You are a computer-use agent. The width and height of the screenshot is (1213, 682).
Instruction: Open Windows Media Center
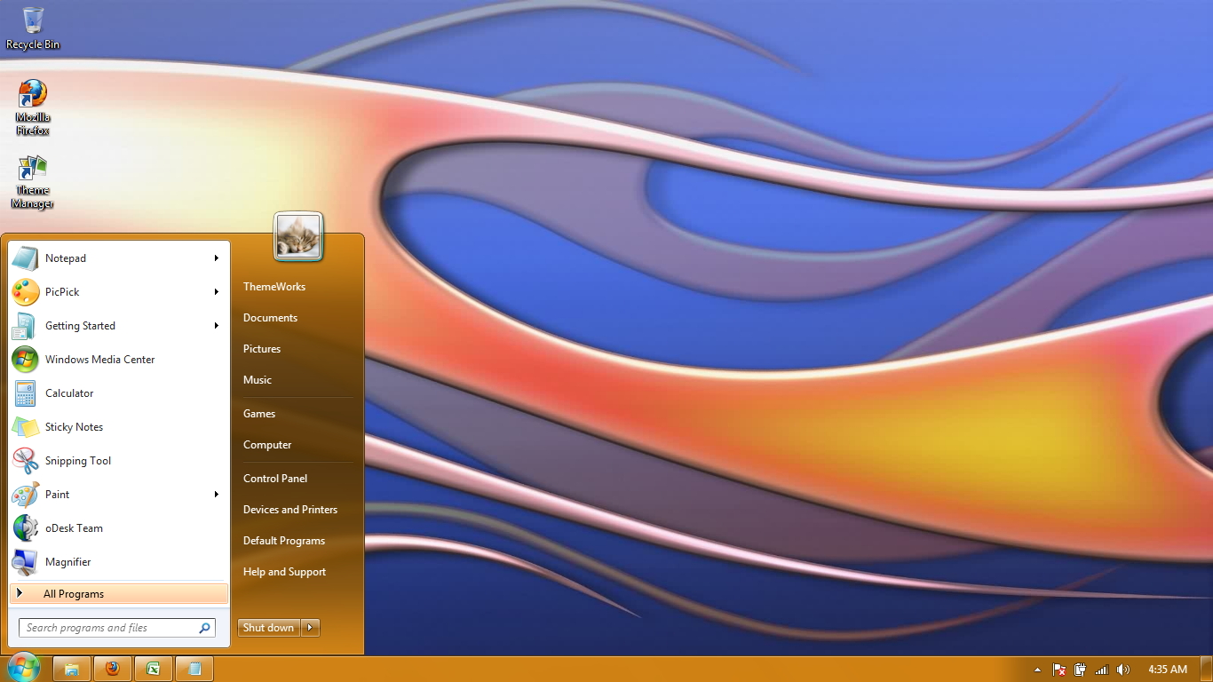point(100,360)
